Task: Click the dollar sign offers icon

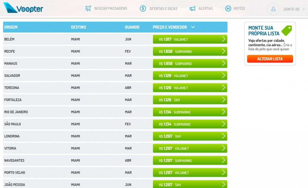Action: click(x=143, y=9)
